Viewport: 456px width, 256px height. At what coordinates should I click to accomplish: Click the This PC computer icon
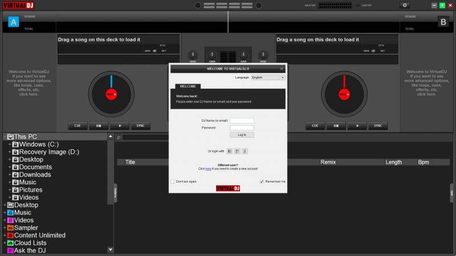pyautogui.click(x=10, y=137)
